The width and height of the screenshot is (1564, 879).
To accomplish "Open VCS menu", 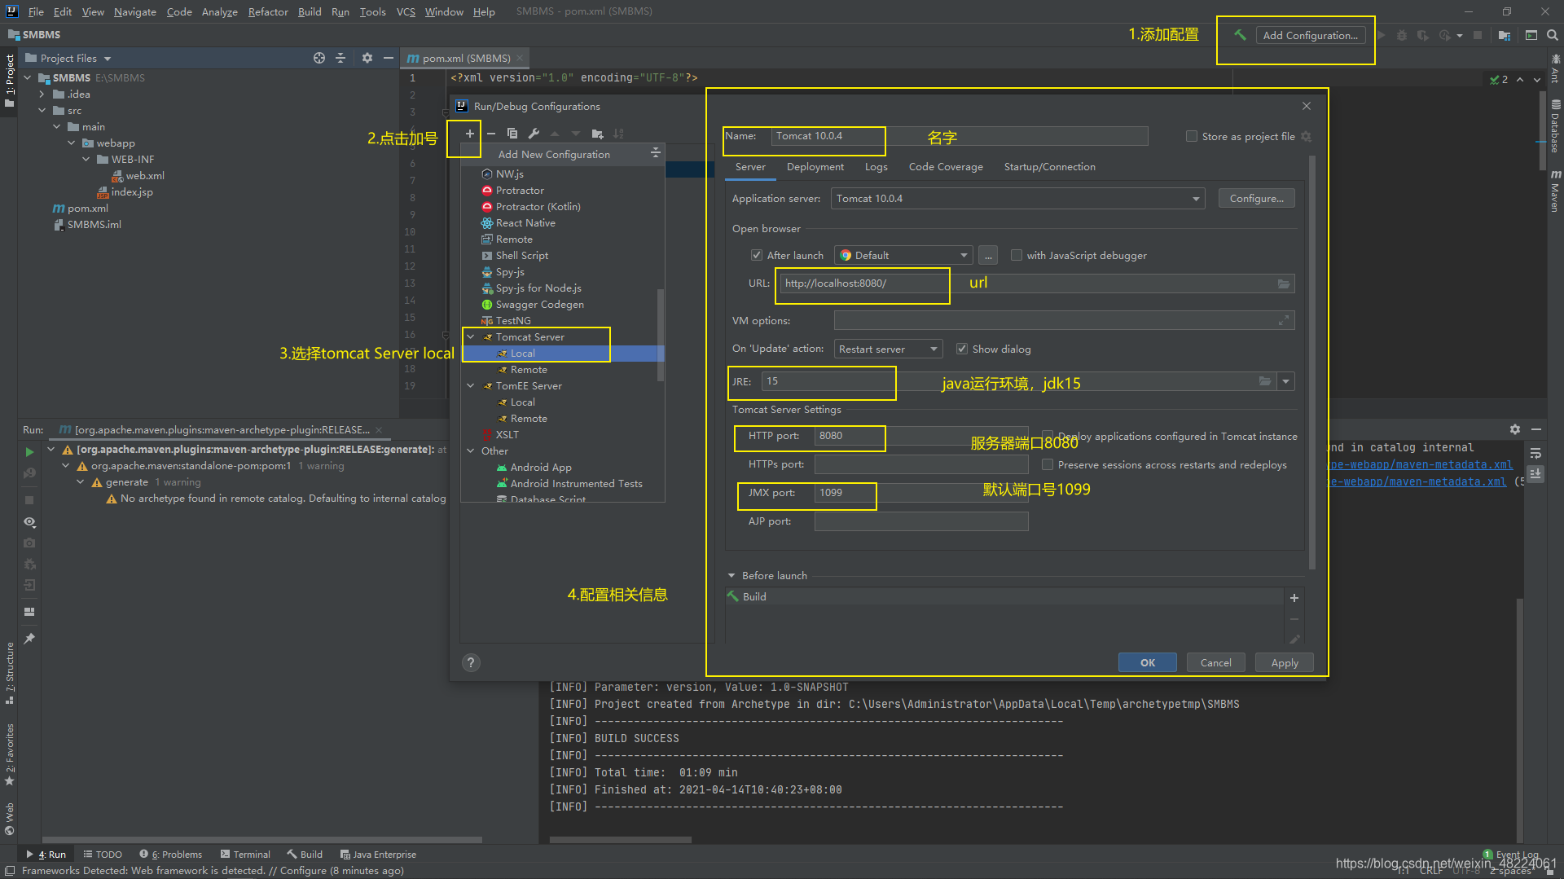I will pyautogui.click(x=406, y=11).
